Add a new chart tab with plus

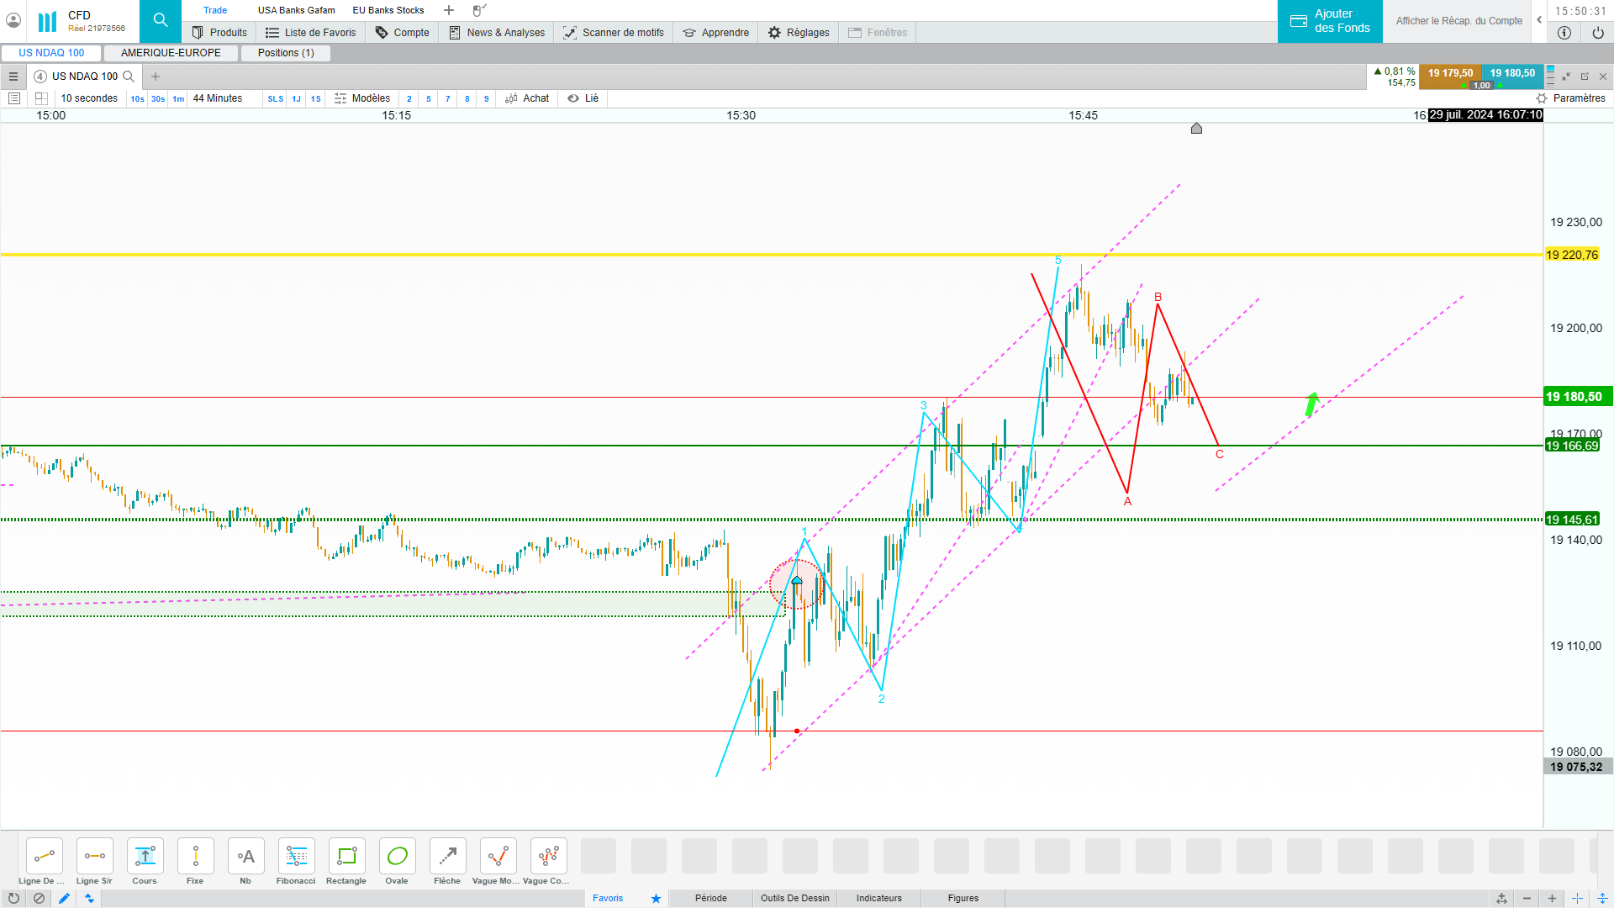point(156,77)
